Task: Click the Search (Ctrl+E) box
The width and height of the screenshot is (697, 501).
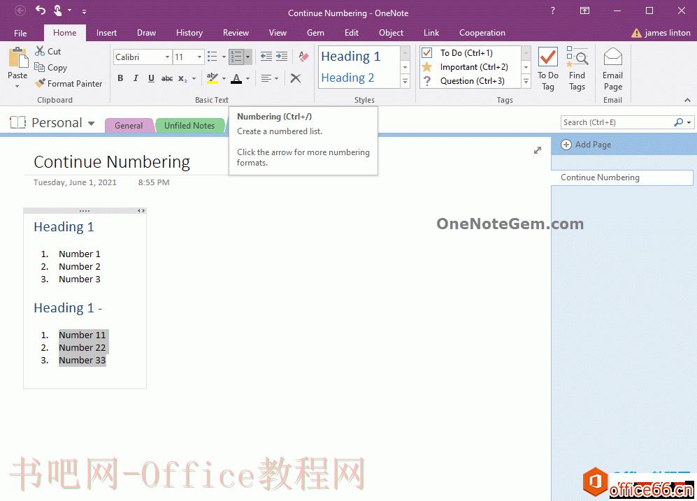Action: click(x=617, y=122)
